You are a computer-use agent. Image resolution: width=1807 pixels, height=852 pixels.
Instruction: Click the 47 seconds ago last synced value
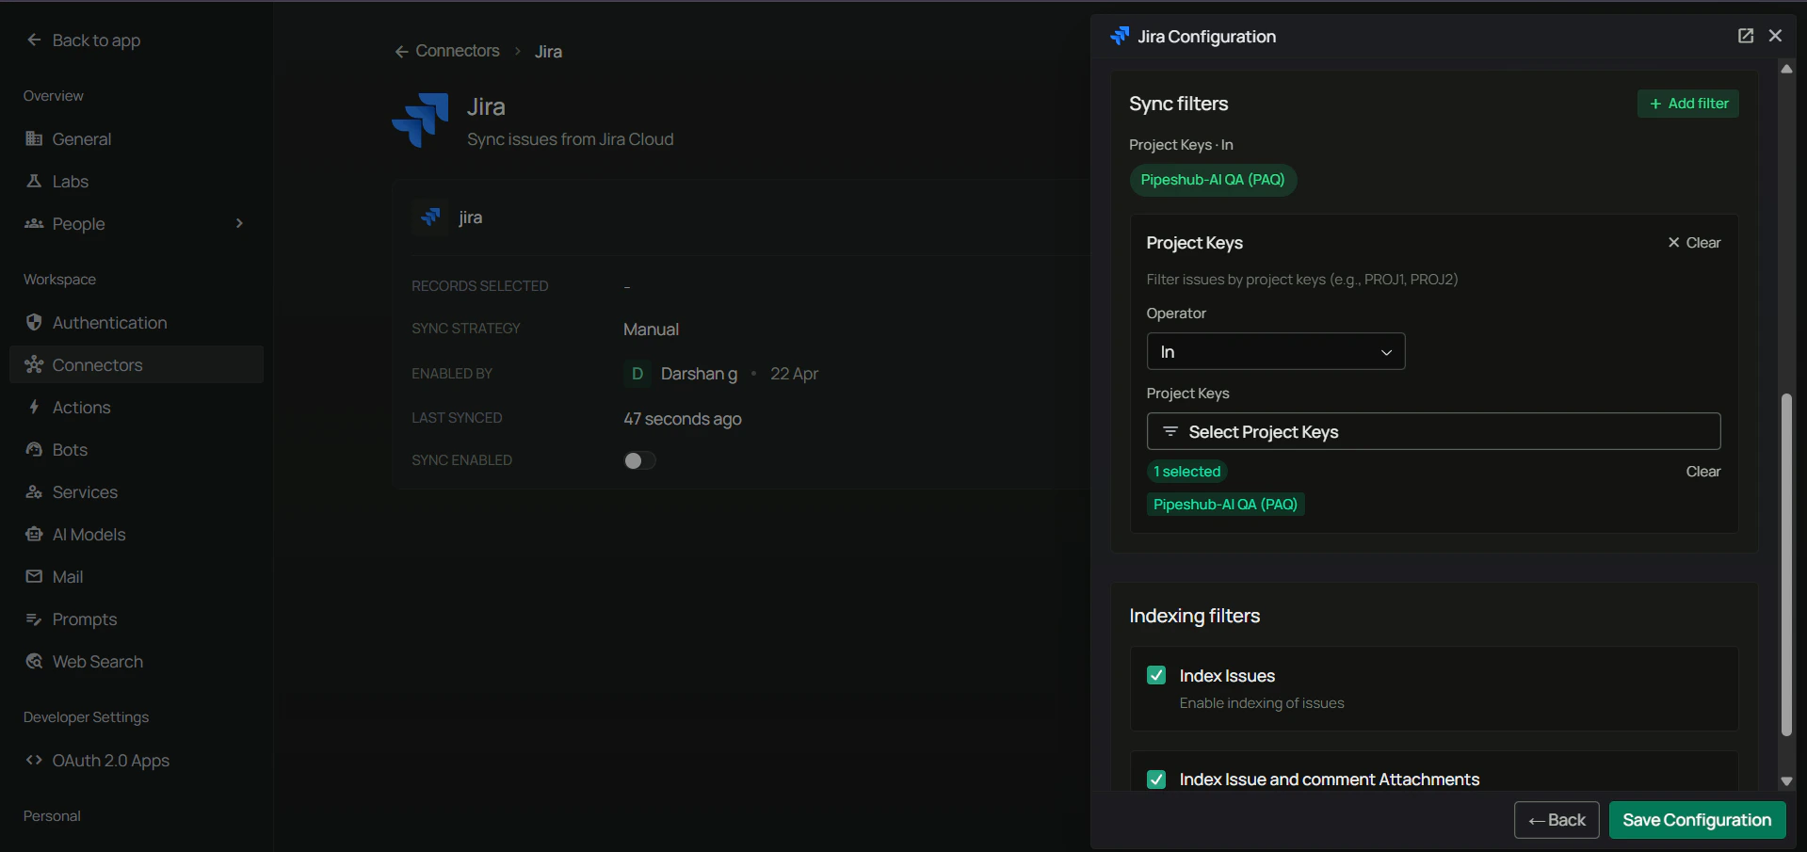point(683,419)
